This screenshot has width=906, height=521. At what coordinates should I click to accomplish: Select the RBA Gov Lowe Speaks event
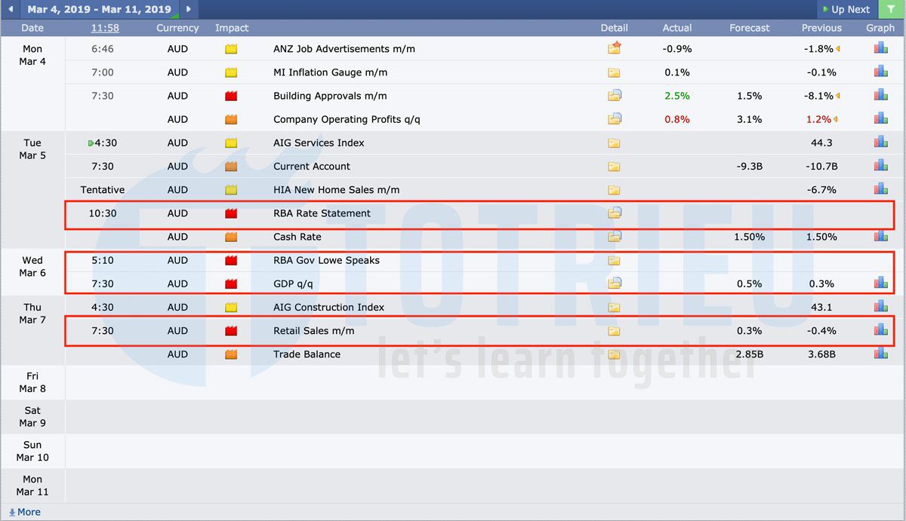[x=326, y=260]
